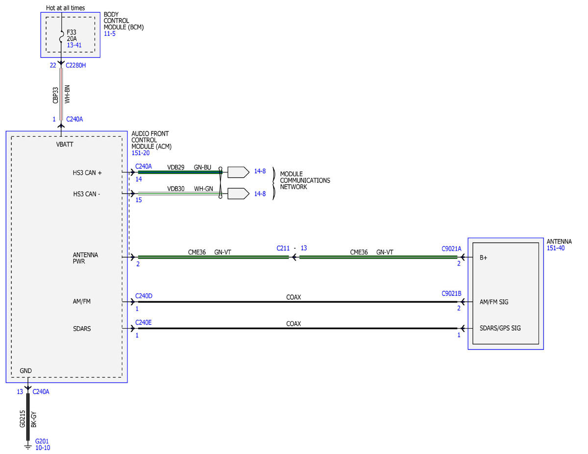Select the COAX label on the C240E line
Viewport: 588px width, 454px height.
[x=294, y=324]
